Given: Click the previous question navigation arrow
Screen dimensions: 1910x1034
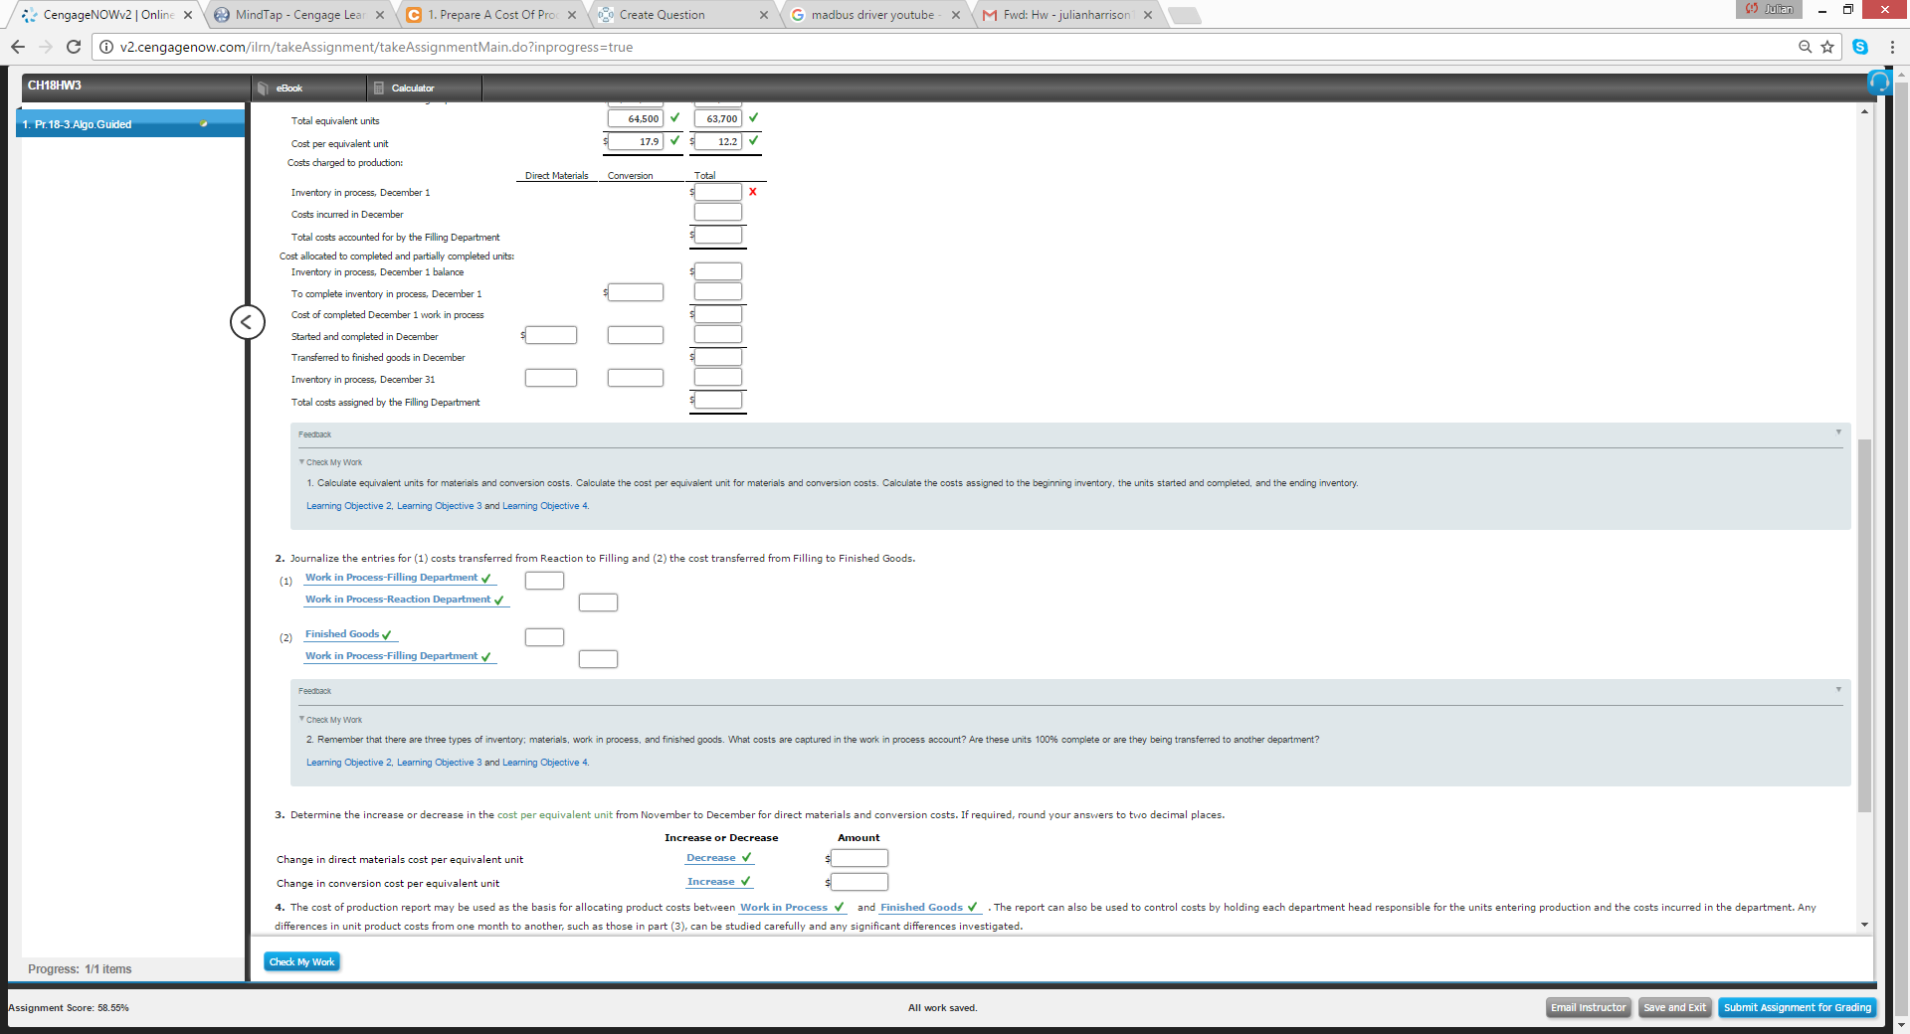Looking at the screenshot, I should [247, 322].
